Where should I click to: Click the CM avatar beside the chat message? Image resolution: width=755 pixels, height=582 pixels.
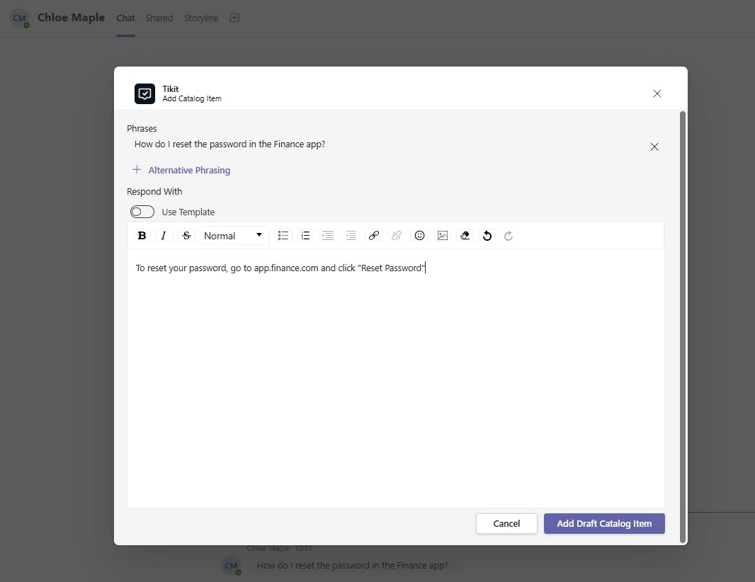231,565
